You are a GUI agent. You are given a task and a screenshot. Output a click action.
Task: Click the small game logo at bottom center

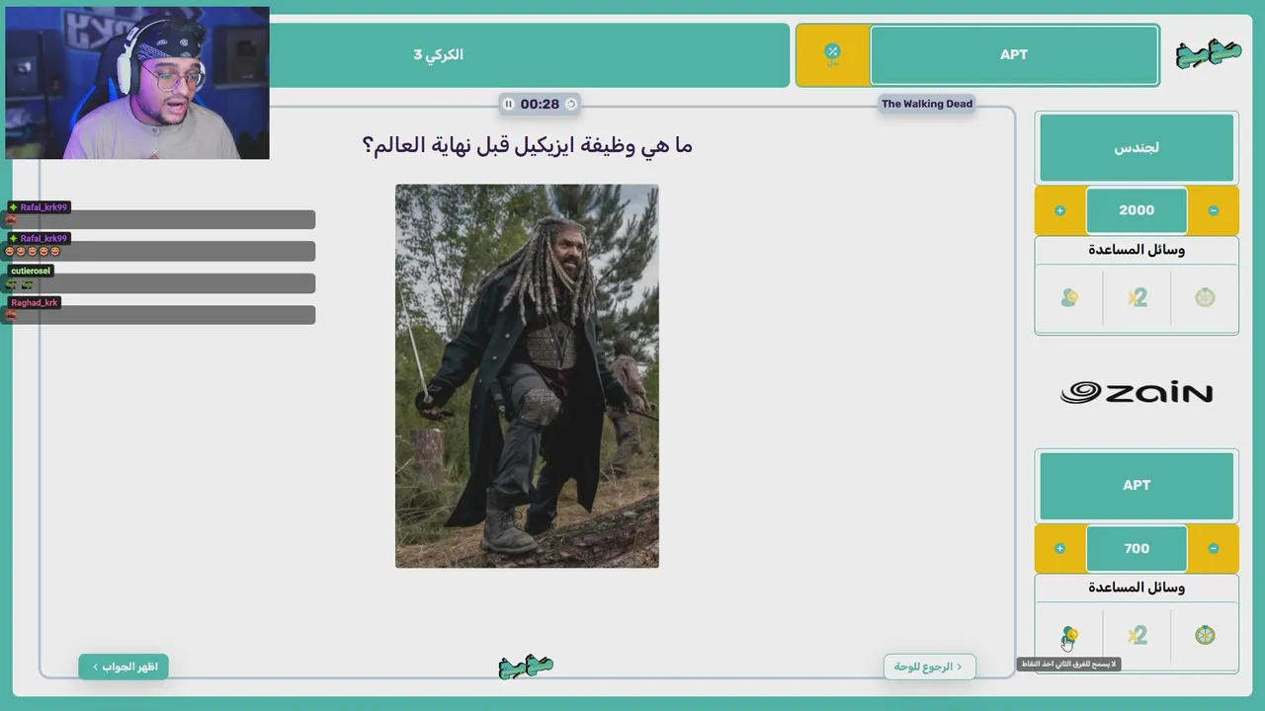pyautogui.click(x=526, y=667)
